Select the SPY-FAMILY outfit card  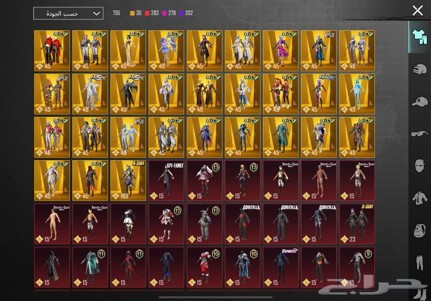coord(166,181)
